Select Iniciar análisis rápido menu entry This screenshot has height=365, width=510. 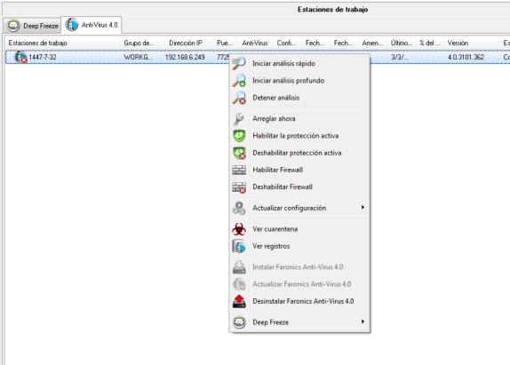[299, 63]
